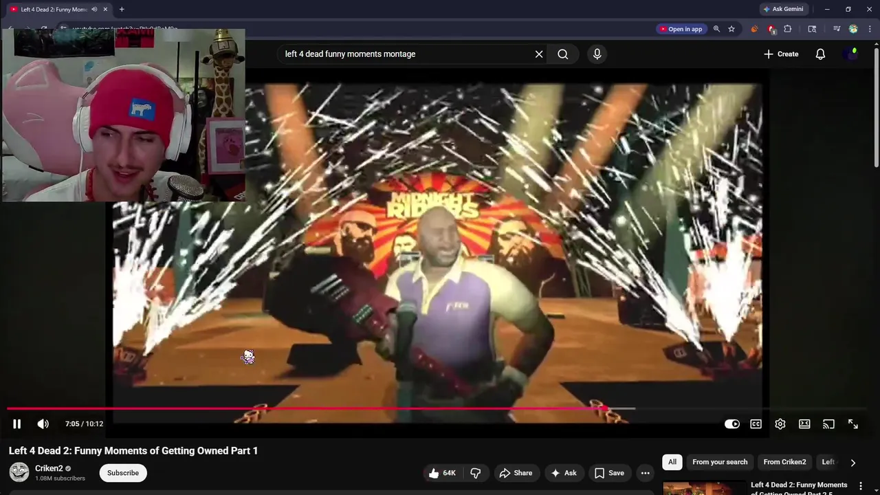This screenshot has width=880, height=495.
Task: Open YouTube account avatar menu
Action: 852,54
